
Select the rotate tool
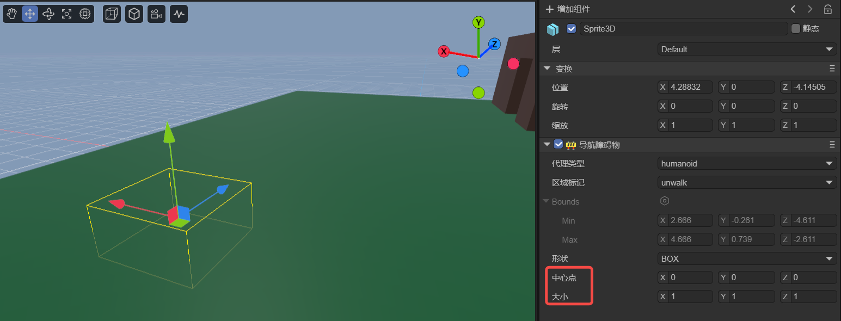coord(48,14)
